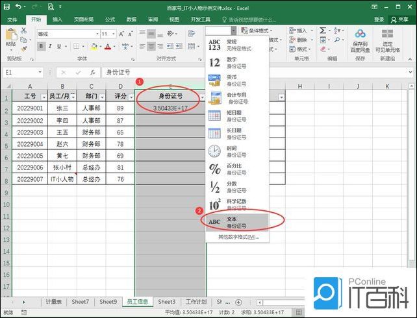
Task: Toggle bold formatting
Action: (x=41, y=46)
